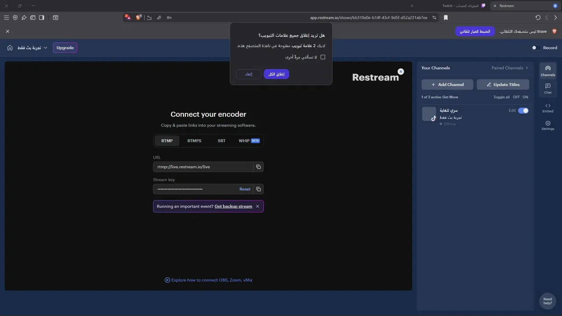Set Brave as default browser button
This screenshot has height=316, width=562.
pos(475,31)
